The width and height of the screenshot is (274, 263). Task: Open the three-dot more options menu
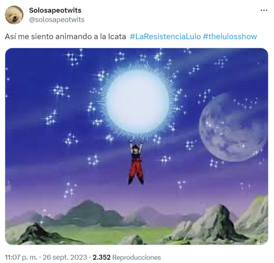pos(264,11)
